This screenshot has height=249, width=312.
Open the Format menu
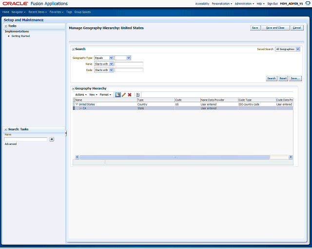point(105,95)
